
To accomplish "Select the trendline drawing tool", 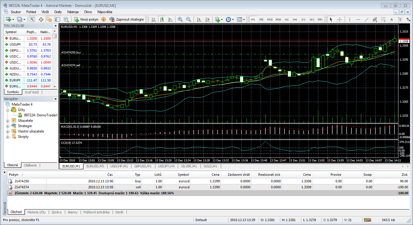I will click(x=367, y=19).
